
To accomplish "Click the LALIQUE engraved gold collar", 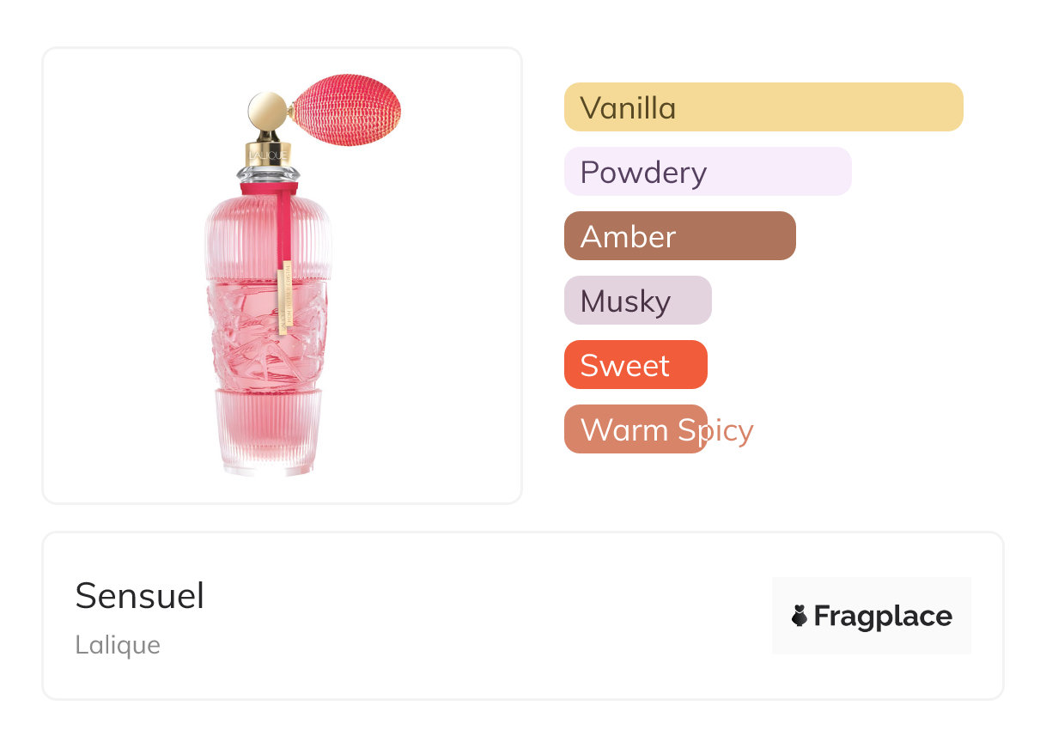I will (260, 154).
